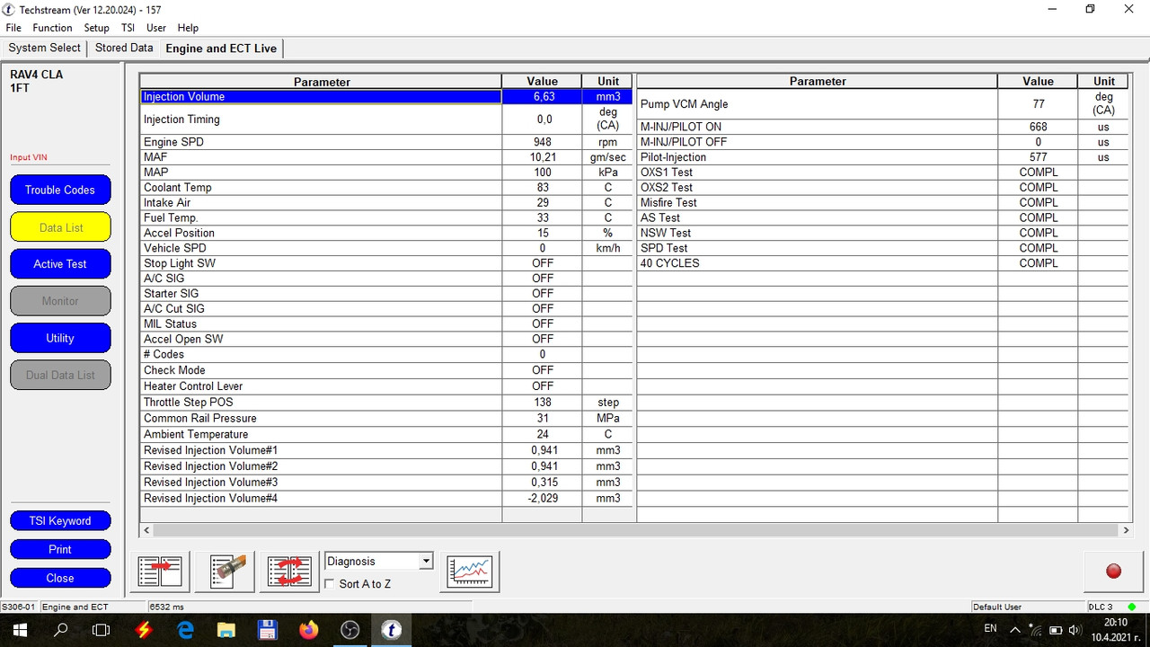Viewport: 1150px width, 647px height.
Task: Click the EN language indicator
Action: point(990,628)
